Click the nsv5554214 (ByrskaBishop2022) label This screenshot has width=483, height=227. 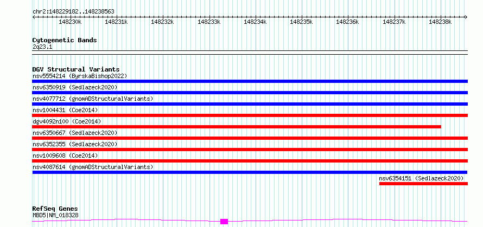[x=80, y=76]
